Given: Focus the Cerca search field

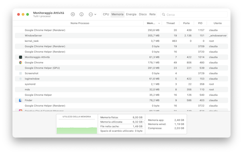Looking at the screenshot, I should click(194, 14).
